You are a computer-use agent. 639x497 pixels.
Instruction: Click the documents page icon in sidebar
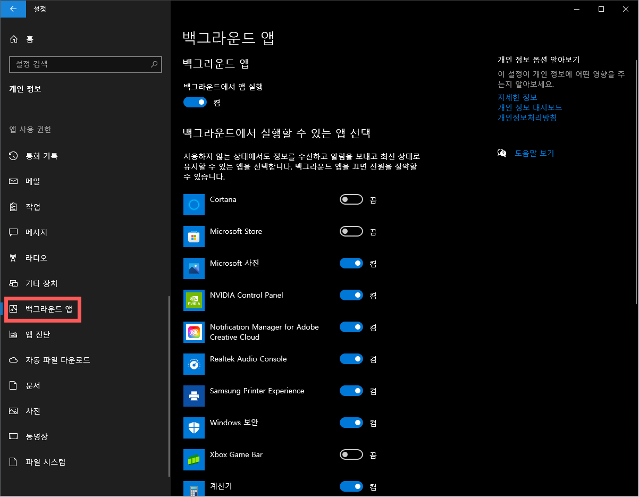(x=14, y=385)
